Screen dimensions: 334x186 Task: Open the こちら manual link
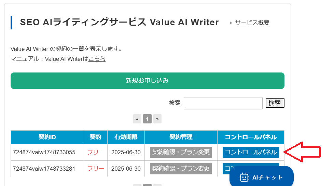pos(97,59)
